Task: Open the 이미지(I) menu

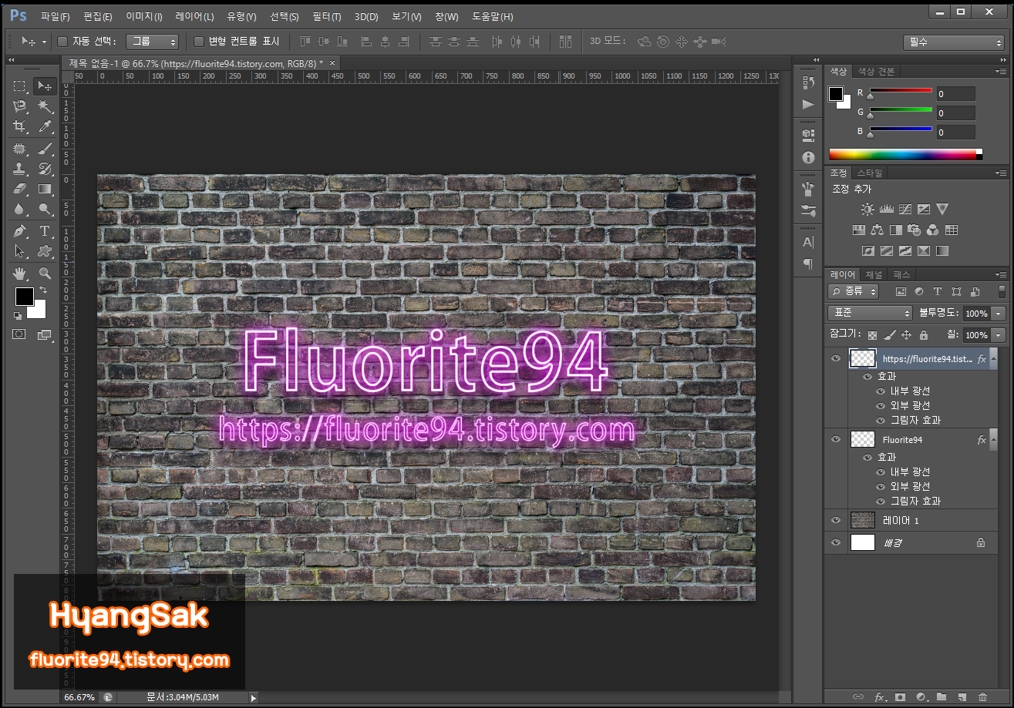Action: click(144, 16)
